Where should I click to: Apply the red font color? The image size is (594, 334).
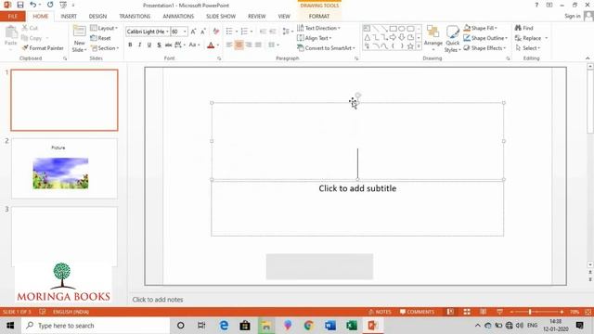pos(211,45)
